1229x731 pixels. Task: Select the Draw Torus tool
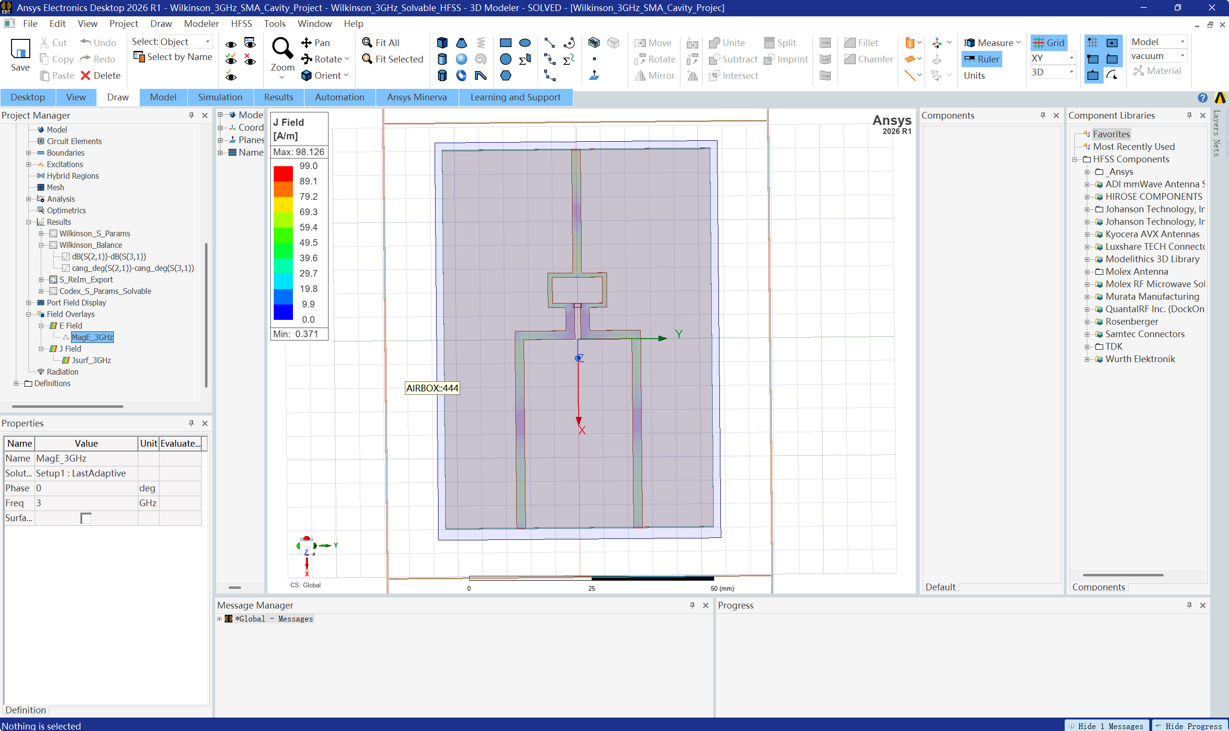461,75
